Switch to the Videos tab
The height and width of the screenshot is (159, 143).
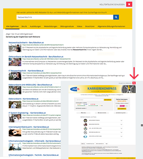(x=79, y=26)
